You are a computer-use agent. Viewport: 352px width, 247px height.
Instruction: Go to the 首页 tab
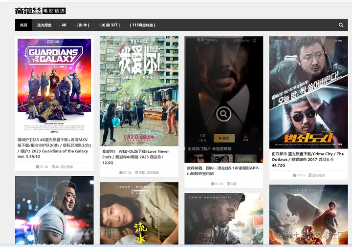[x=23, y=25]
